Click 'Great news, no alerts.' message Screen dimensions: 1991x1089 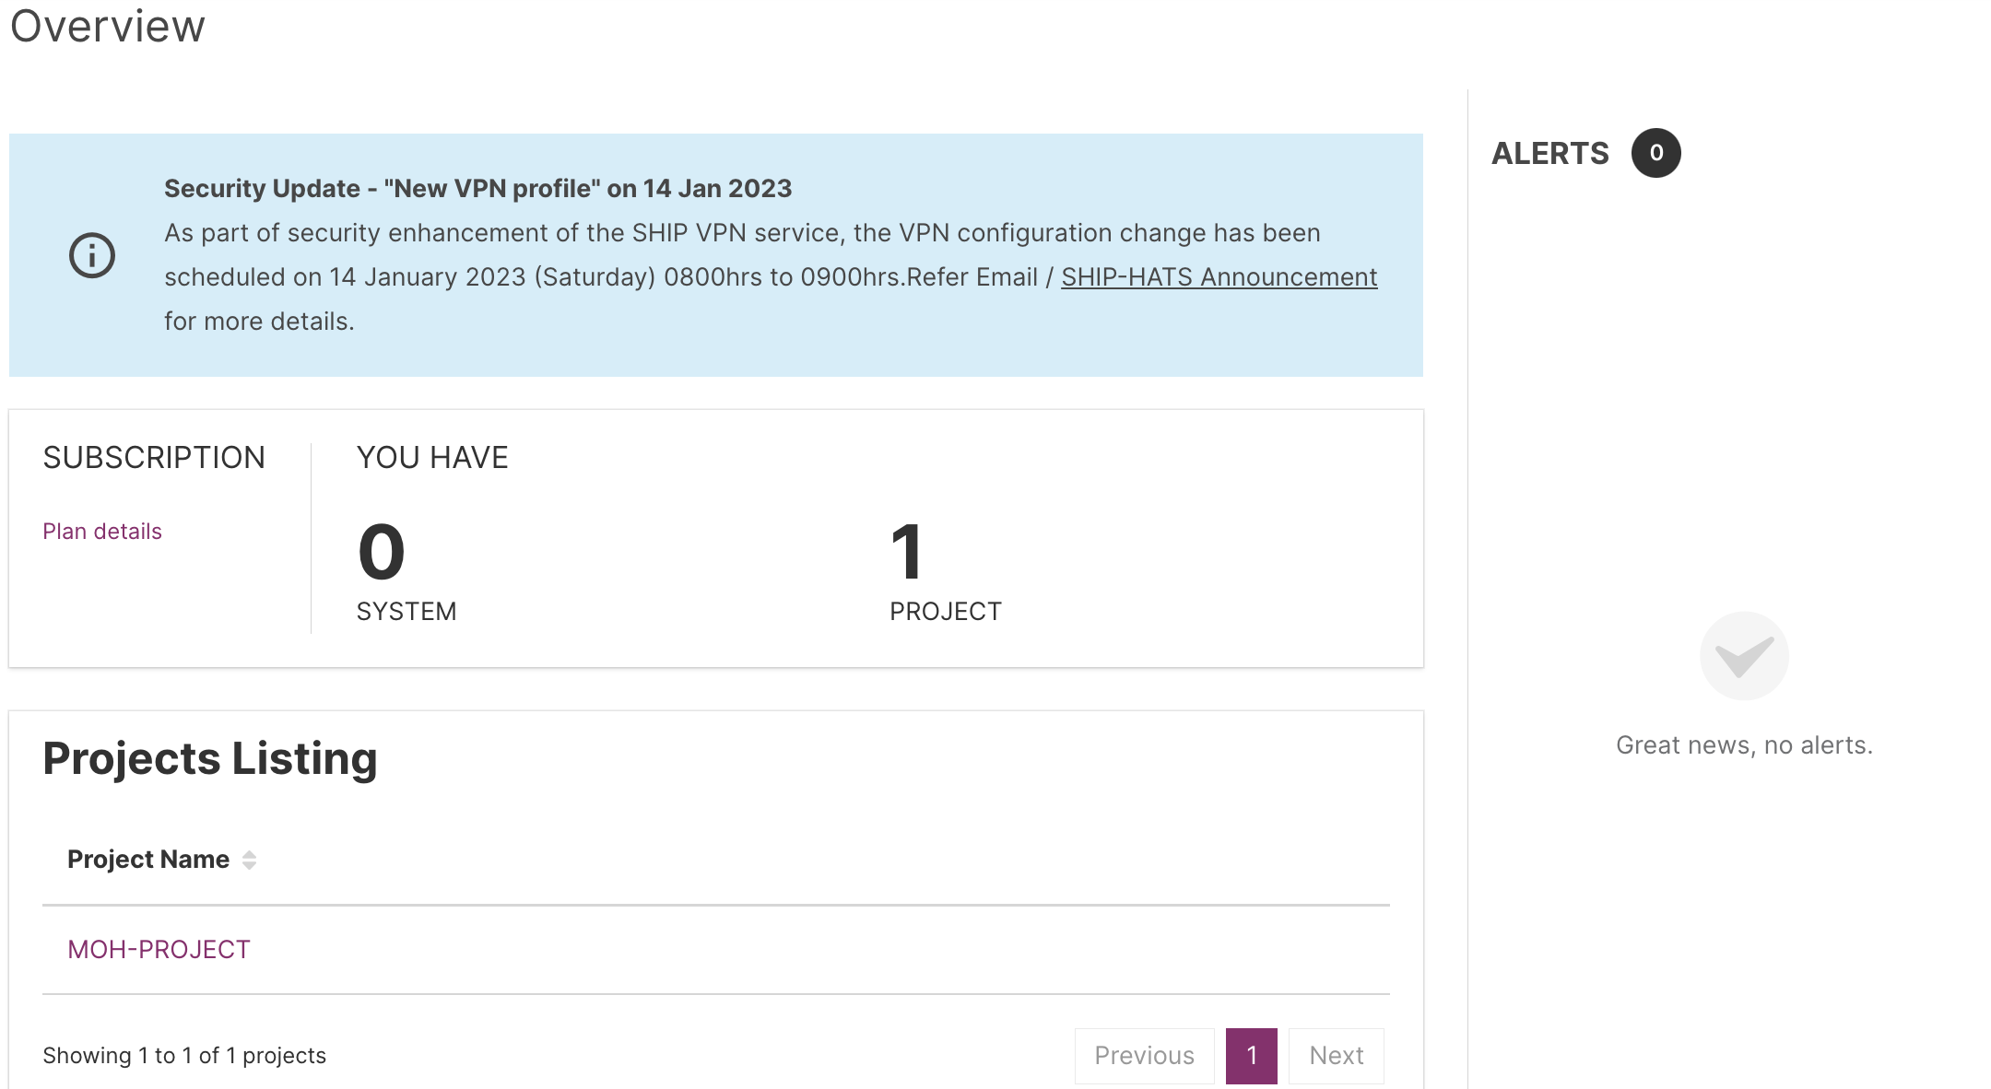[x=1744, y=745]
